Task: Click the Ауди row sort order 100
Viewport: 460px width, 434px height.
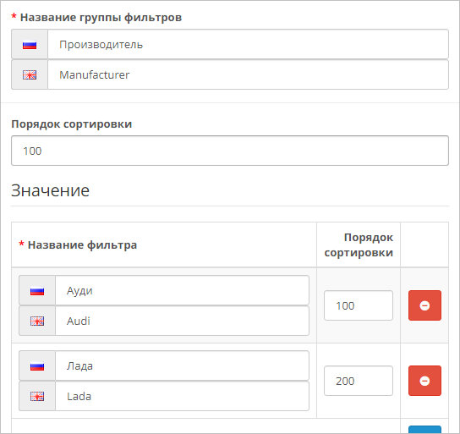Action: point(359,305)
